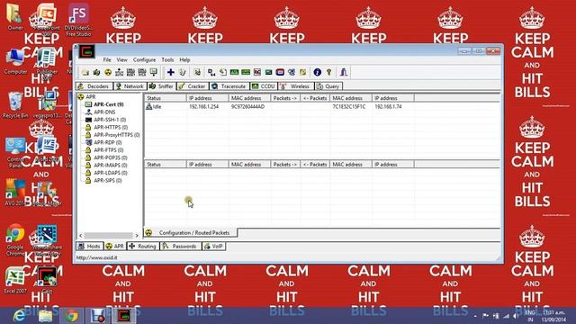Click the MAC address 7C1E52C15F1C cell
This screenshot has width=576, height=324.
[349, 106]
